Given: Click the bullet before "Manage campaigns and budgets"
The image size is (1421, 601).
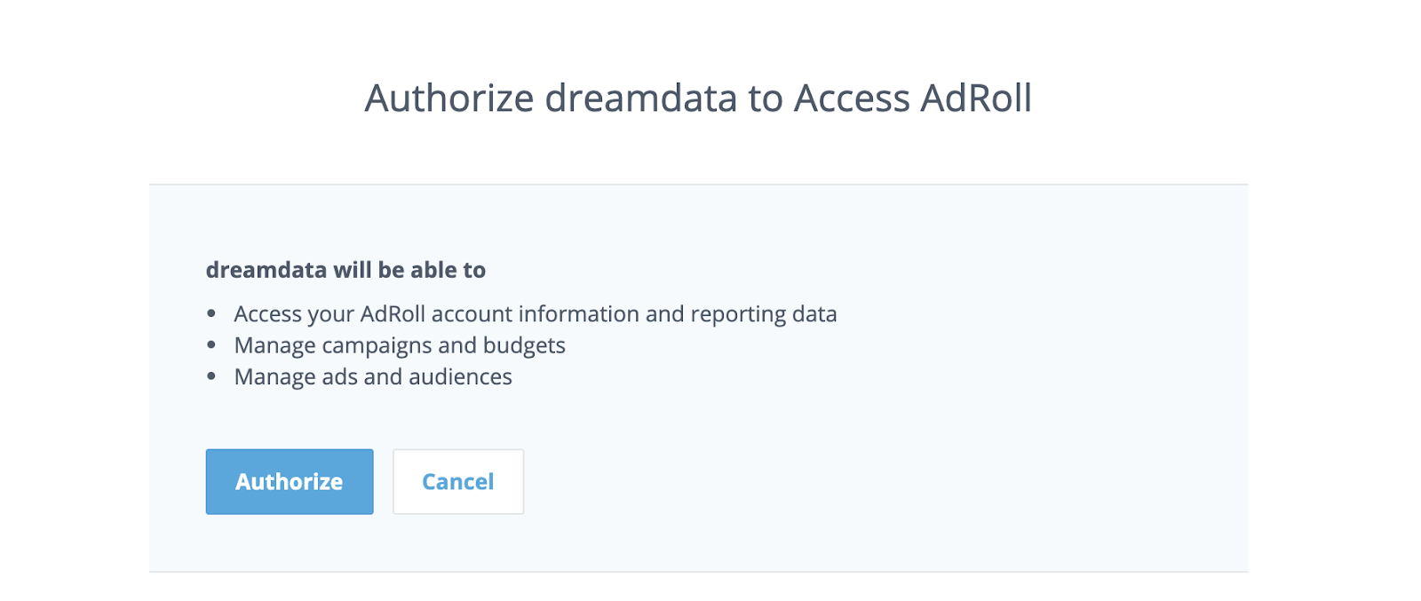Looking at the screenshot, I should tap(211, 345).
